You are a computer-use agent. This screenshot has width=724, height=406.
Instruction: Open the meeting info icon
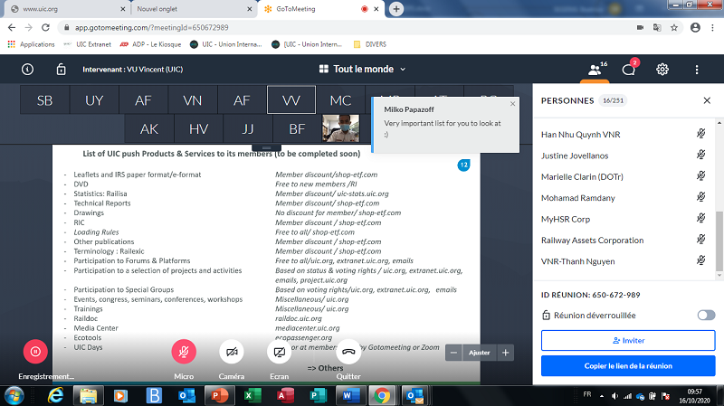point(27,70)
